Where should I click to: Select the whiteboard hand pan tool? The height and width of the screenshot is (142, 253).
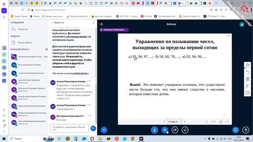247,65
